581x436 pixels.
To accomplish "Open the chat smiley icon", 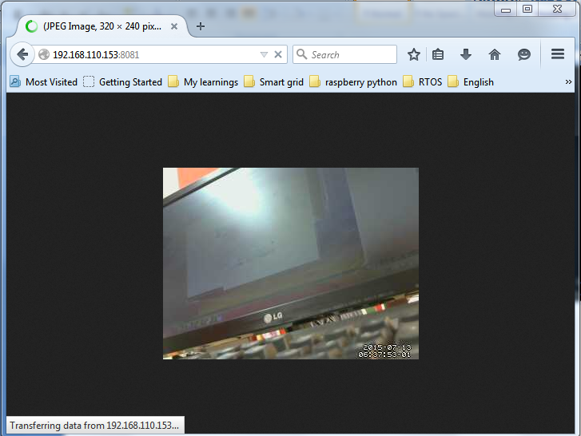I will pyautogui.click(x=524, y=55).
